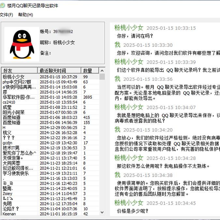Click chat message 你好，请问在吗？
Screen dimensions: 220x220
tap(135, 36)
